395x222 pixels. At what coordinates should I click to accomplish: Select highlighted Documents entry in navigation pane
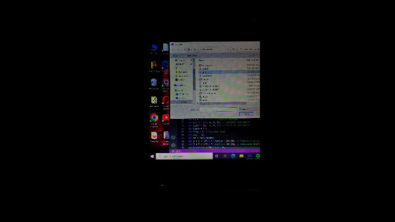pyautogui.click(x=182, y=102)
